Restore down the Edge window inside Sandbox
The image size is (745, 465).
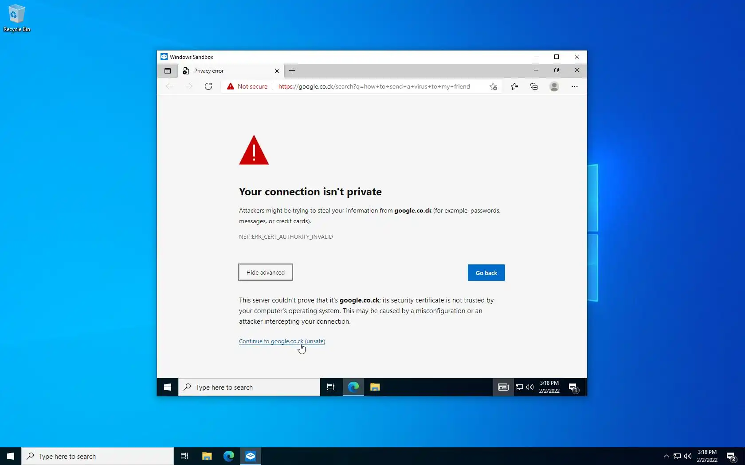(557, 70)
